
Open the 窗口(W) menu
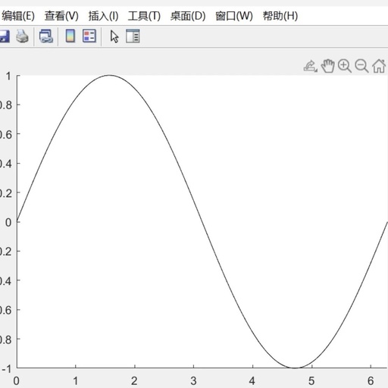[x=234, y=16]
